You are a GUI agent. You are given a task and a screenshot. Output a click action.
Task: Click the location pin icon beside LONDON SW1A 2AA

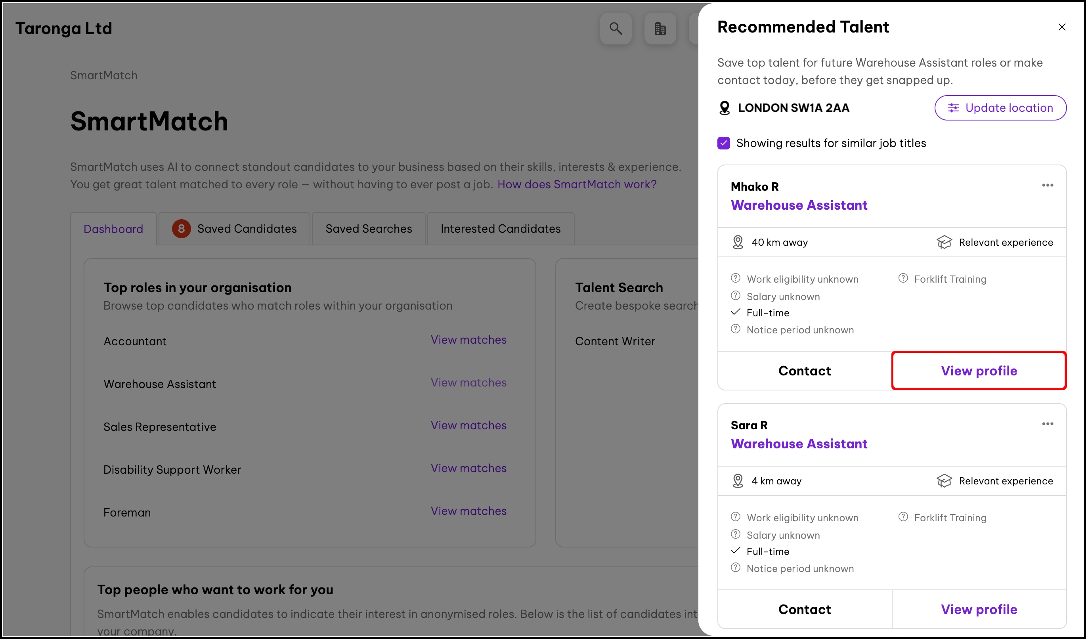725,108
